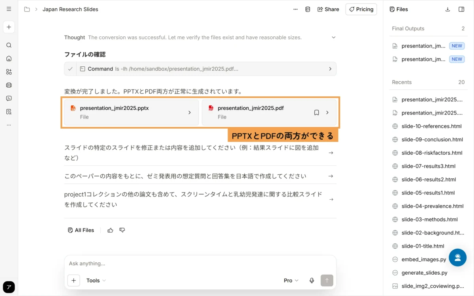Viewport: 474px width, 296px height.
Task: Open slide-09-conclusion.html in Recents
Action: coord(429,140)
